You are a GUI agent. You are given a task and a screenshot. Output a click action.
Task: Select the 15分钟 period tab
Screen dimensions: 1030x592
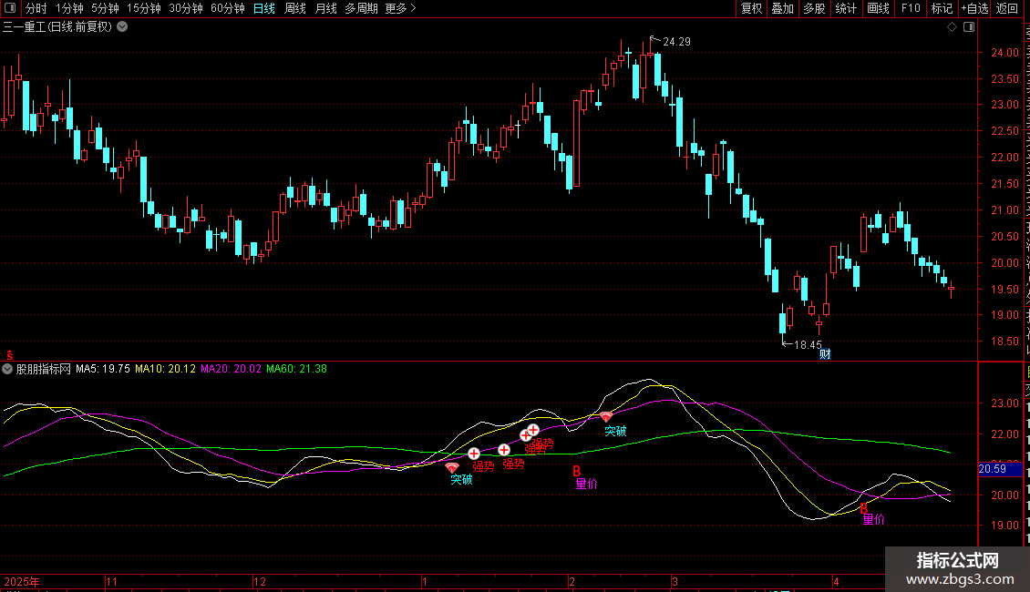[143, 8]
